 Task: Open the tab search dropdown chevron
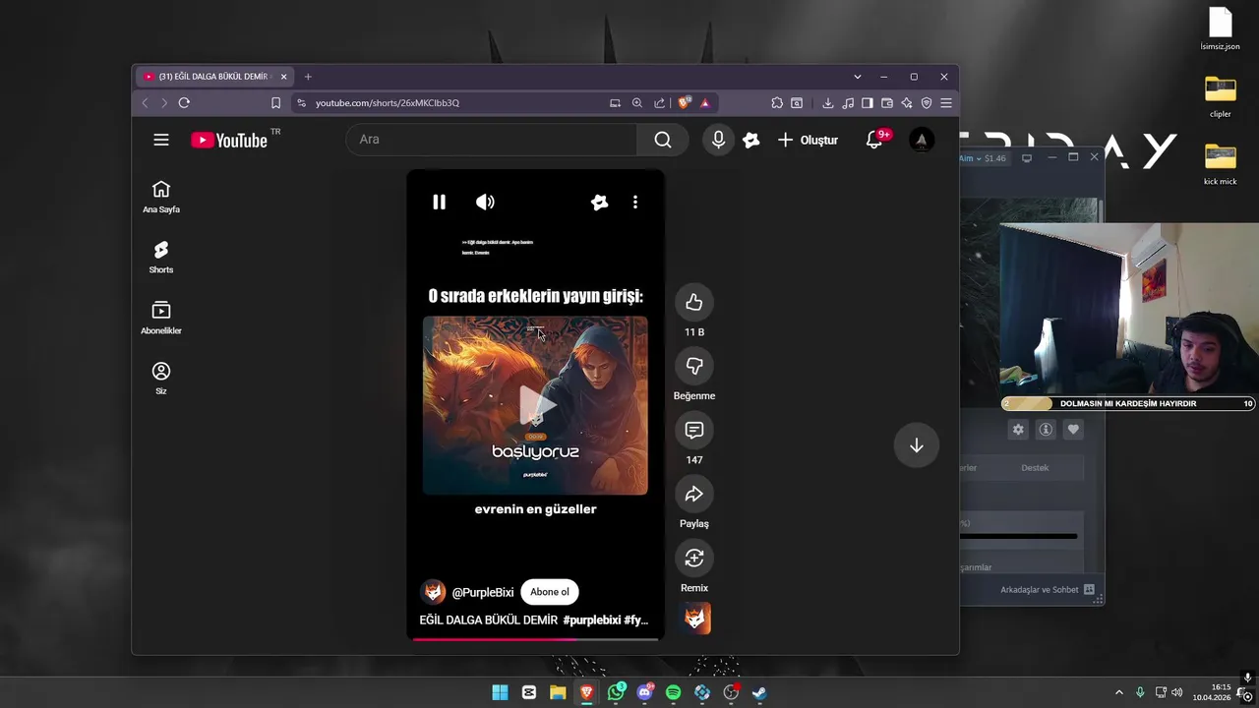(x=857, y=77)
